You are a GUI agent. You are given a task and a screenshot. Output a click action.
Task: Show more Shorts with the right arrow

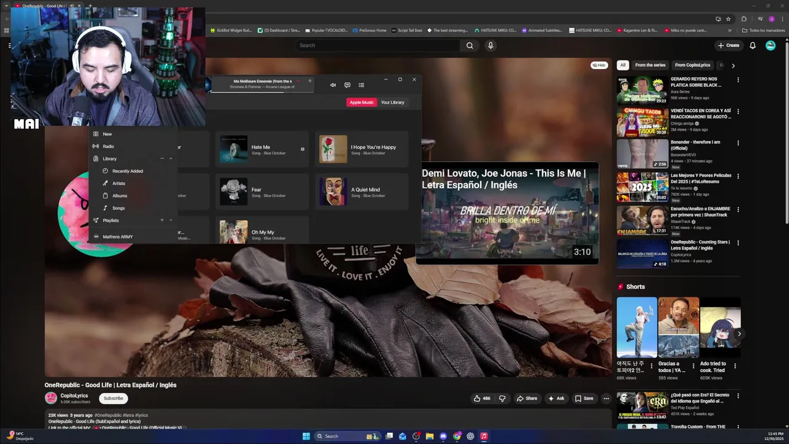[739, 334]
